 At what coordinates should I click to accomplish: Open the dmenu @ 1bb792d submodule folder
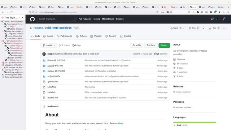click(56, 60)
